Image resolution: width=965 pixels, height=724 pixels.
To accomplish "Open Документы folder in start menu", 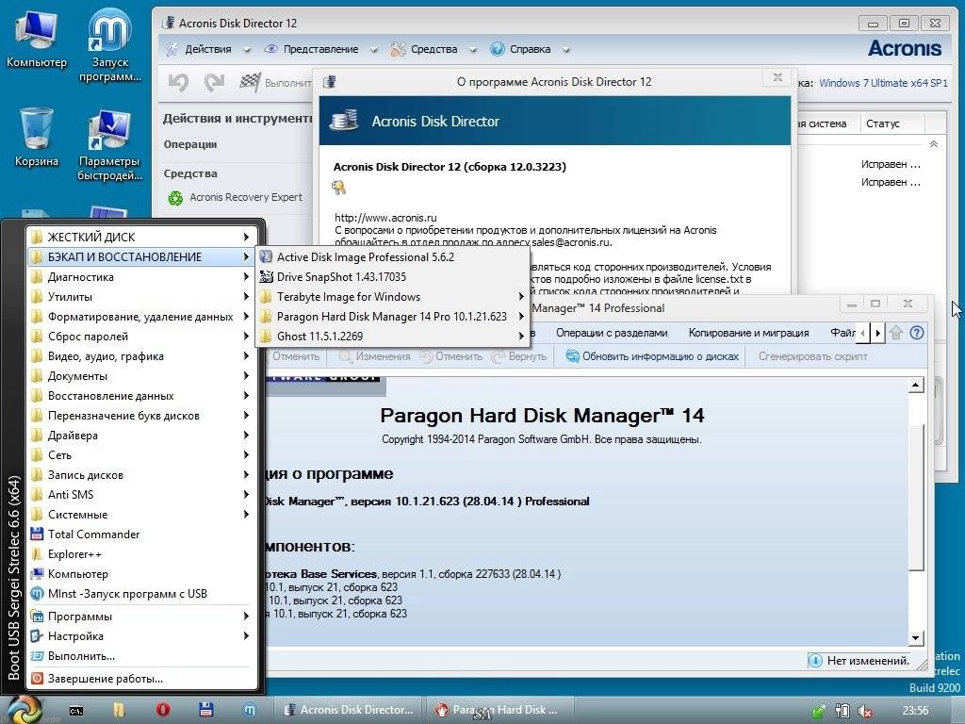I will [142, 376].
